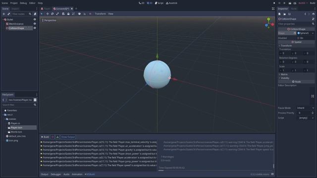The image size is (317, 178).
Task: Click the lock selected node icon
Action: [68, 14]
